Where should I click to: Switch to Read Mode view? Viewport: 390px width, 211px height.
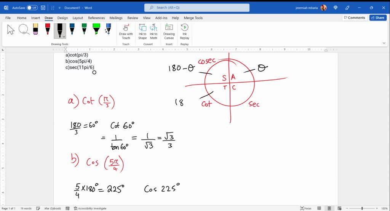pos(319,208)
